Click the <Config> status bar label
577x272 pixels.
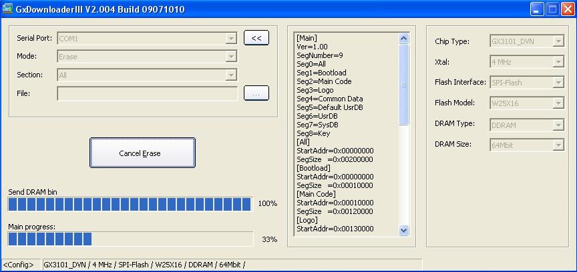tap(19, 265)
